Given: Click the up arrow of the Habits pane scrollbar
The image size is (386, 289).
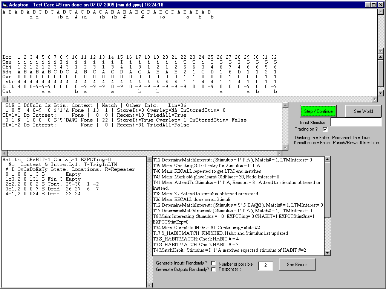Looking at the screenshot, I should (149, 159).
